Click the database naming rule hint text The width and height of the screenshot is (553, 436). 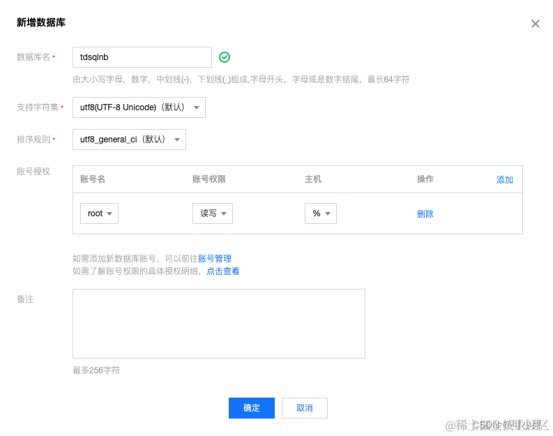click(241, 80)
